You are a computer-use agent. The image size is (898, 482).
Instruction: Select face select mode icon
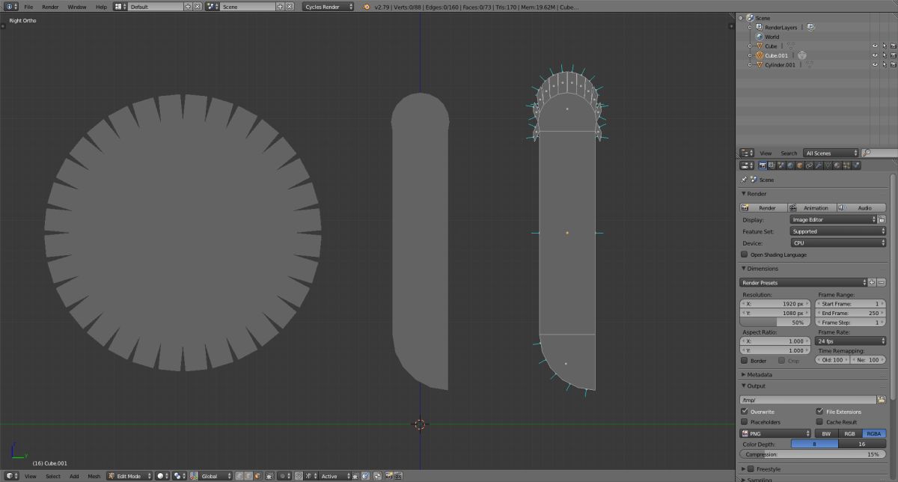[x=257, y=476]
